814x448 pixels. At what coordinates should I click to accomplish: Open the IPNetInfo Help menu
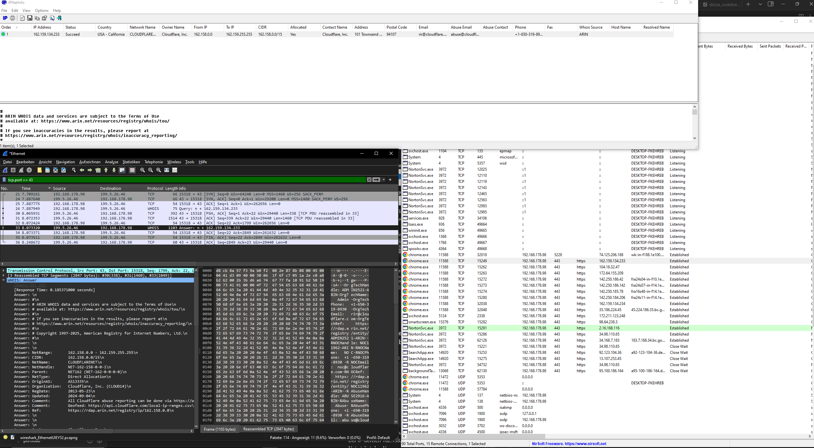(57, 11)
